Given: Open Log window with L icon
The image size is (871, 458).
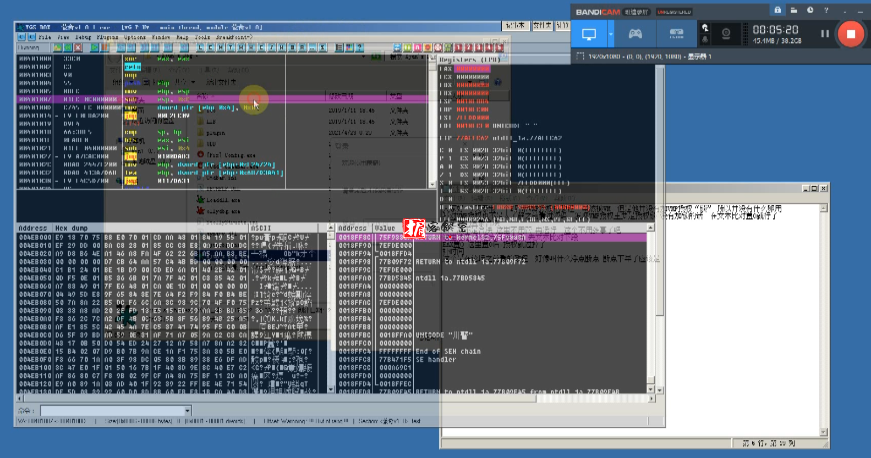Looking at the screenshot, I should (200, 48).
